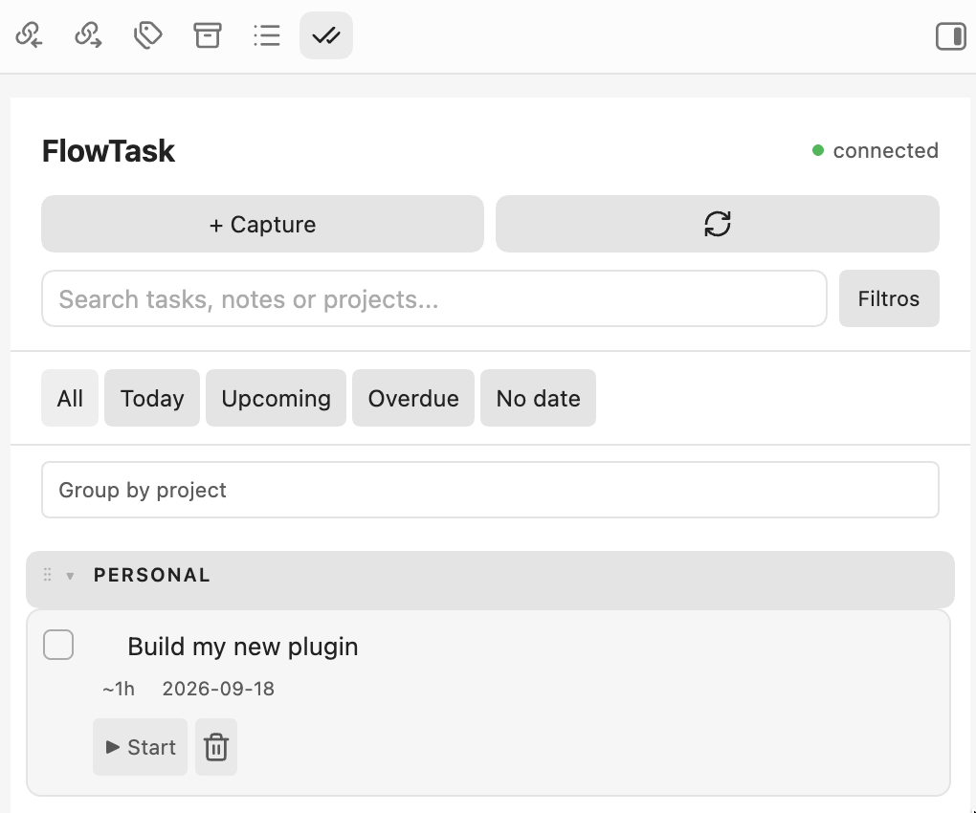Collapse the PERSONAL group triangle

click(71, 576)
